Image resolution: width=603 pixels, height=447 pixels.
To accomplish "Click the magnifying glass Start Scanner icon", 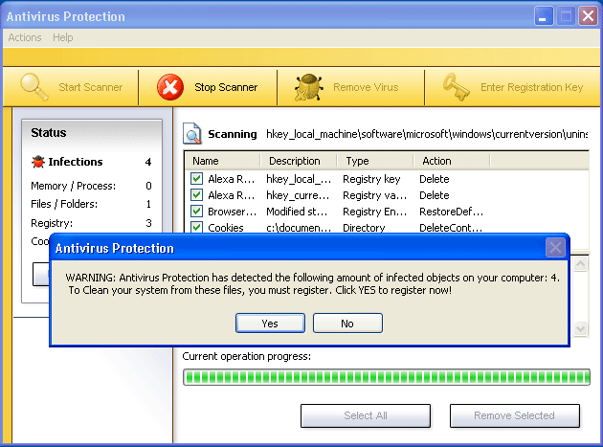I will pos(34,87).
